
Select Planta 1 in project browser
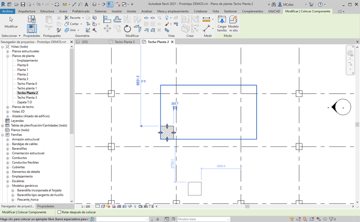tap(22, 70)
